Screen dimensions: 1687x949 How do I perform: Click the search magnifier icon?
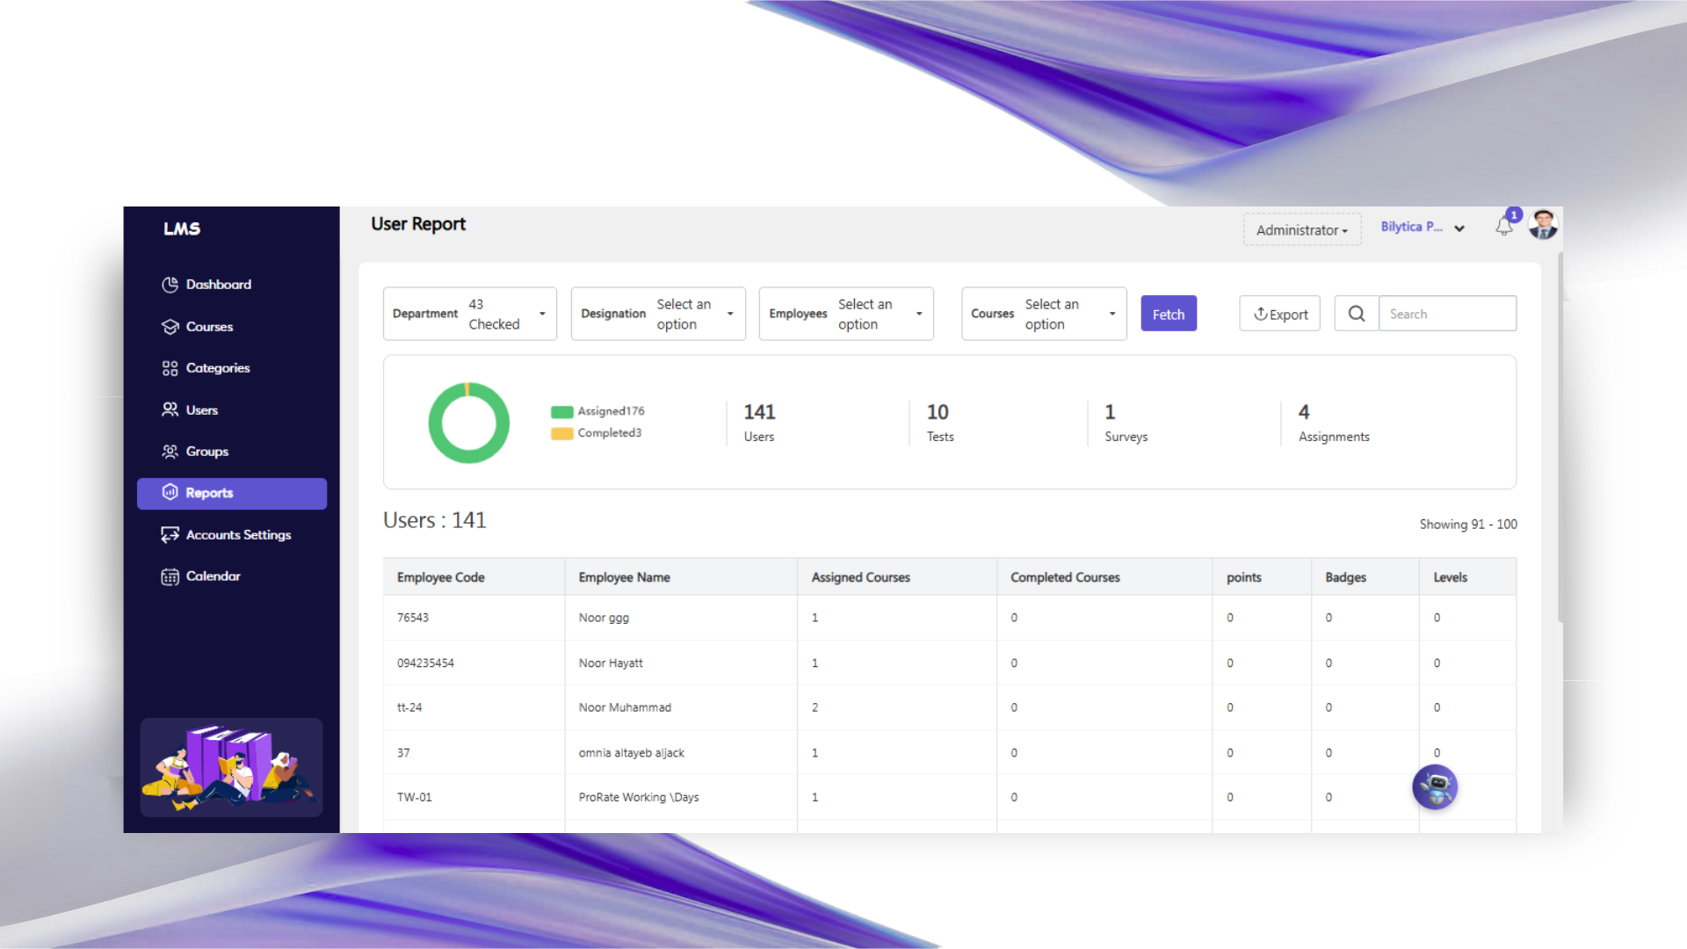click(x=1357, y=314)
